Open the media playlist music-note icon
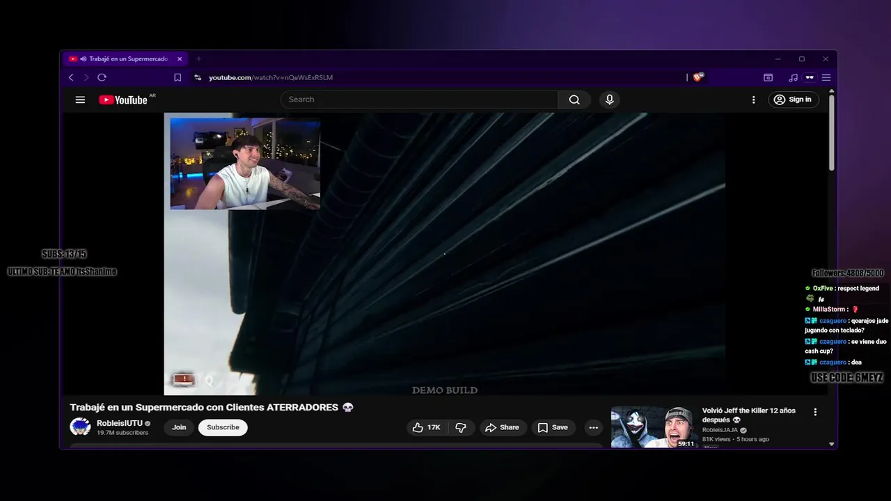 [793, 77]
